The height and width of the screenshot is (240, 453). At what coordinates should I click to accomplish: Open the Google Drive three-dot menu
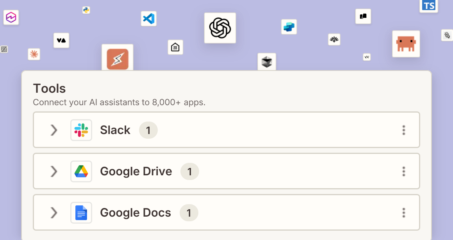[403, 171]
